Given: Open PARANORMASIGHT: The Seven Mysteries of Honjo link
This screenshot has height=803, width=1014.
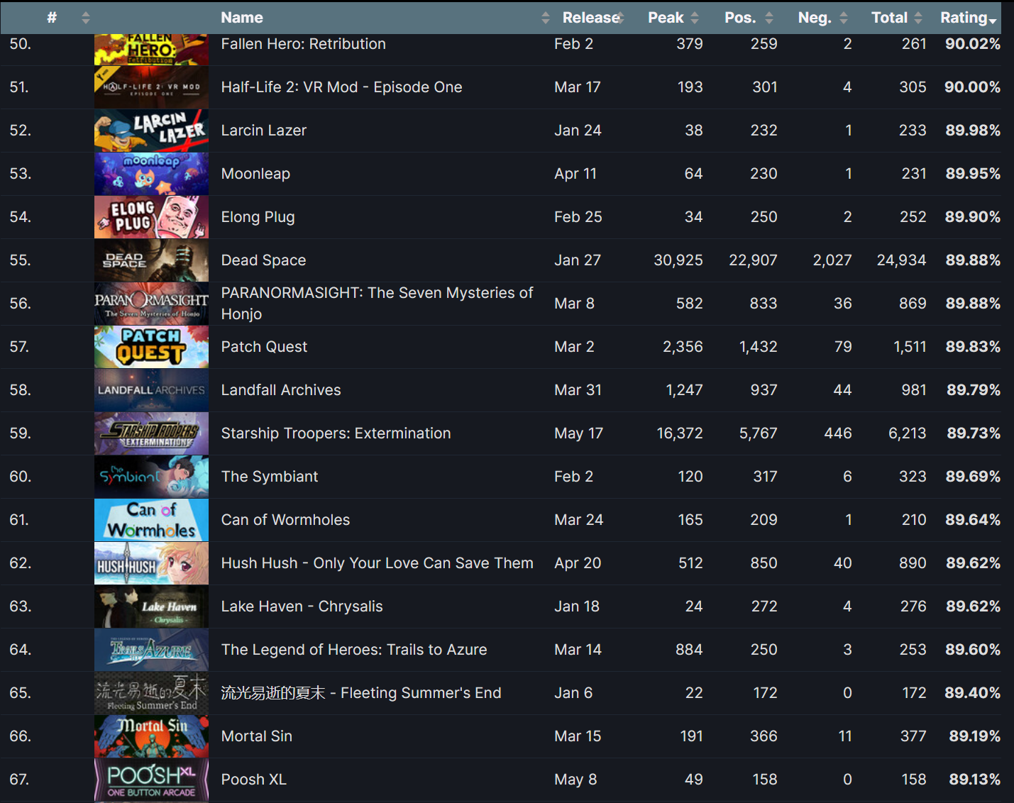Looking at the screenshot, I should [x=377, y=304].
